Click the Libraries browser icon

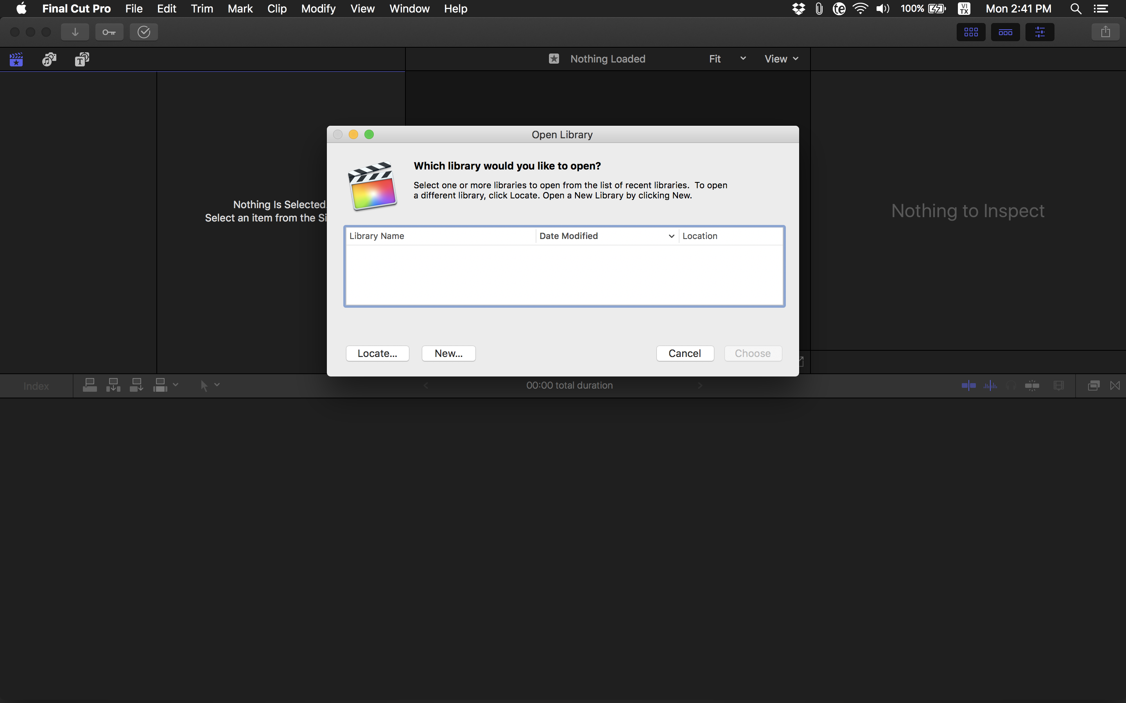(15, 58)
